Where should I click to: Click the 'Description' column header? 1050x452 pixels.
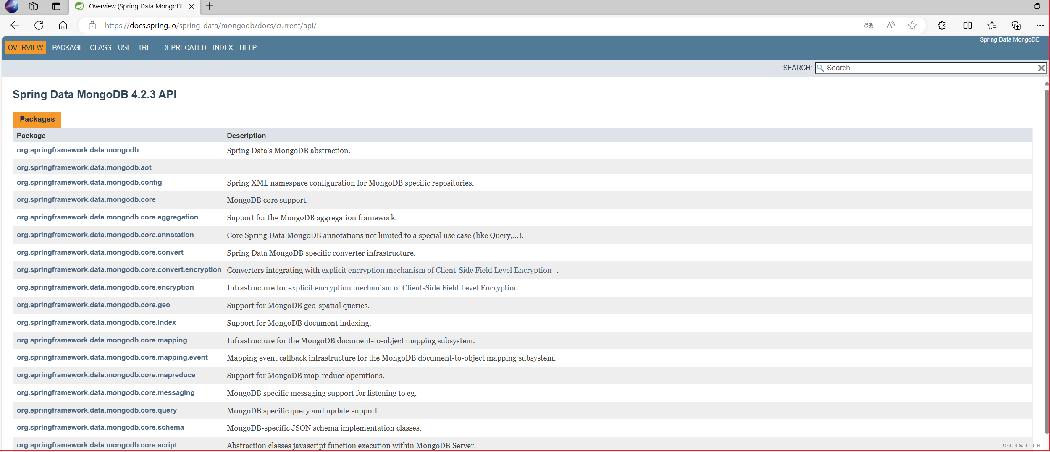click(247, 136)
